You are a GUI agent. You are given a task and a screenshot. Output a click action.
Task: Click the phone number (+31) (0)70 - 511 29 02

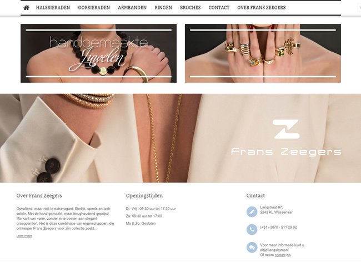pyautogui.click(x=278, y=227)
